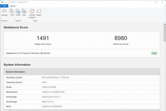The width and height of the screenshot is (166, 111).
Task: Click the Model row label
Action: tap(9, 87)
